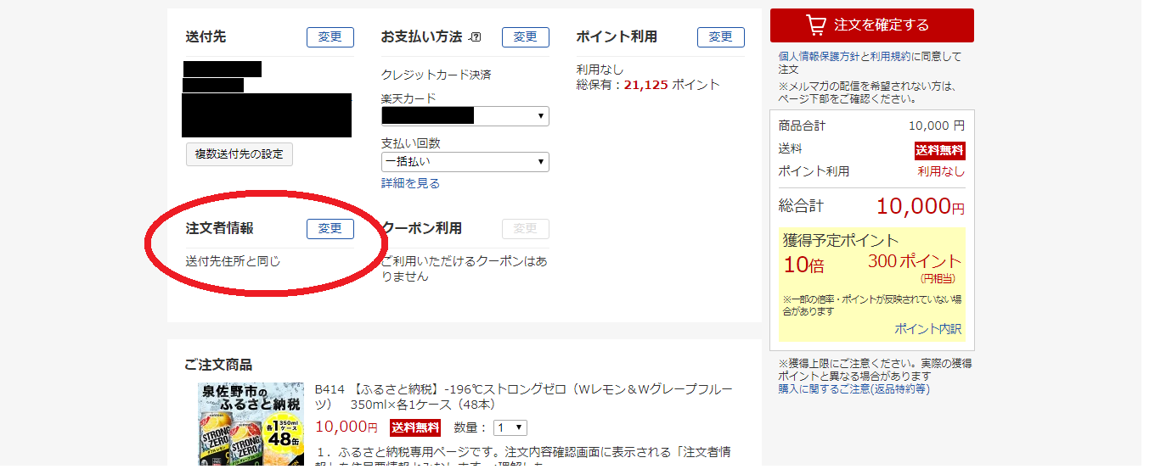This screenshot has height=469, width=1155.
Task: Open the 支払い回数 dropdown showing 一括払い
Action: click(465, 162)
